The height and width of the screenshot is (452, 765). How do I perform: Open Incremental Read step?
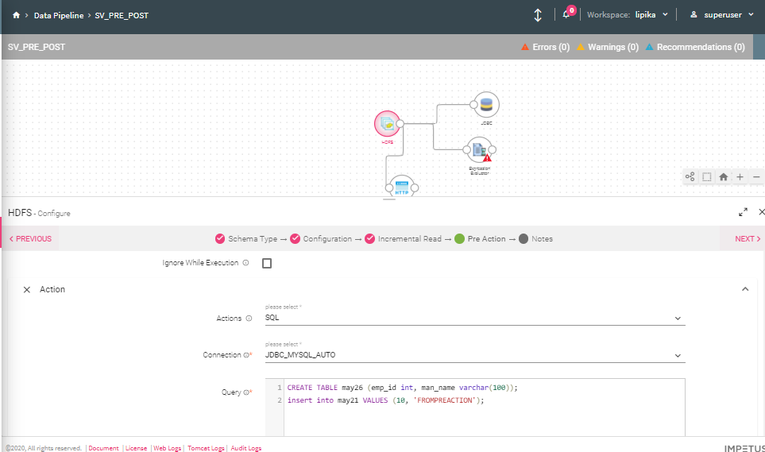point(403,238)
